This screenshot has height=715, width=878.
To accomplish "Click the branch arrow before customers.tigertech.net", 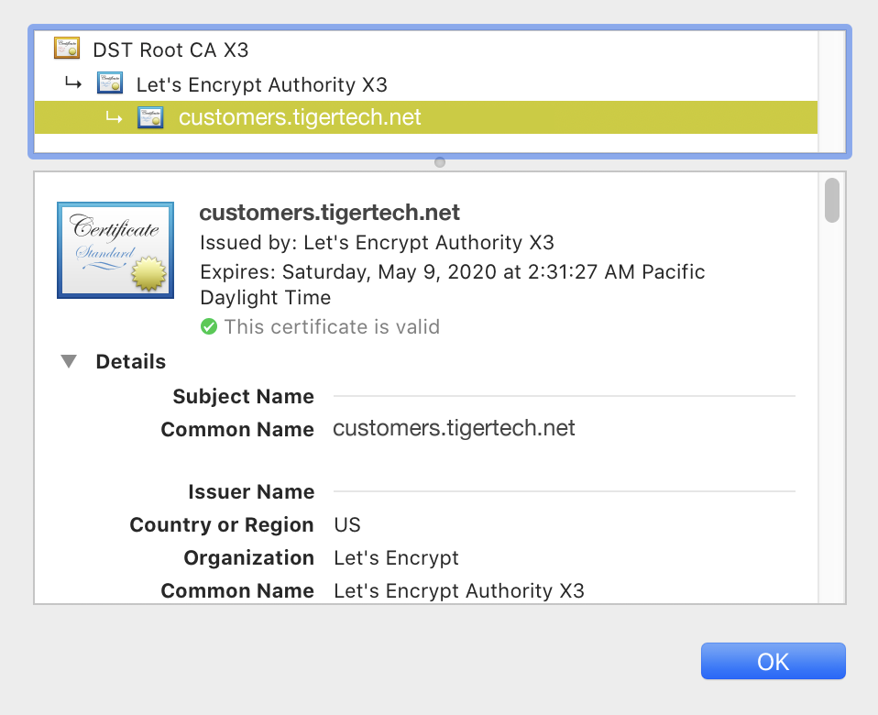I will [114, 116].
